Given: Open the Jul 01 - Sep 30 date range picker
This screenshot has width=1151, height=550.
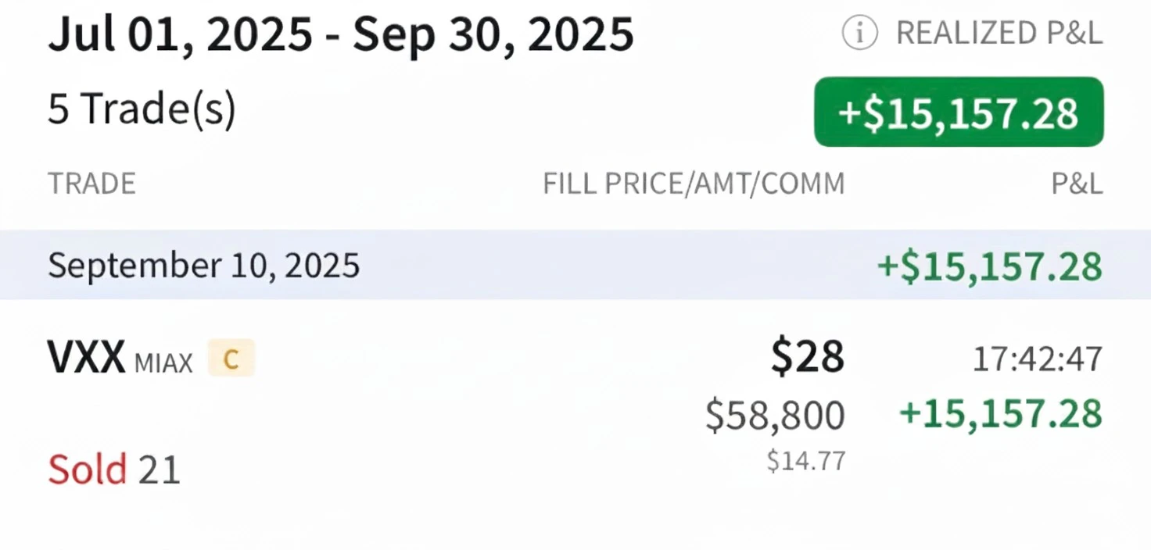Looking at the screenshot, I should (x=340, y=34).
